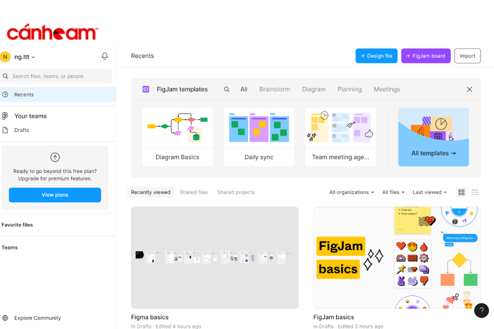Click the Favorite files heading
The image size is (494, 329).
coord(17,225)
